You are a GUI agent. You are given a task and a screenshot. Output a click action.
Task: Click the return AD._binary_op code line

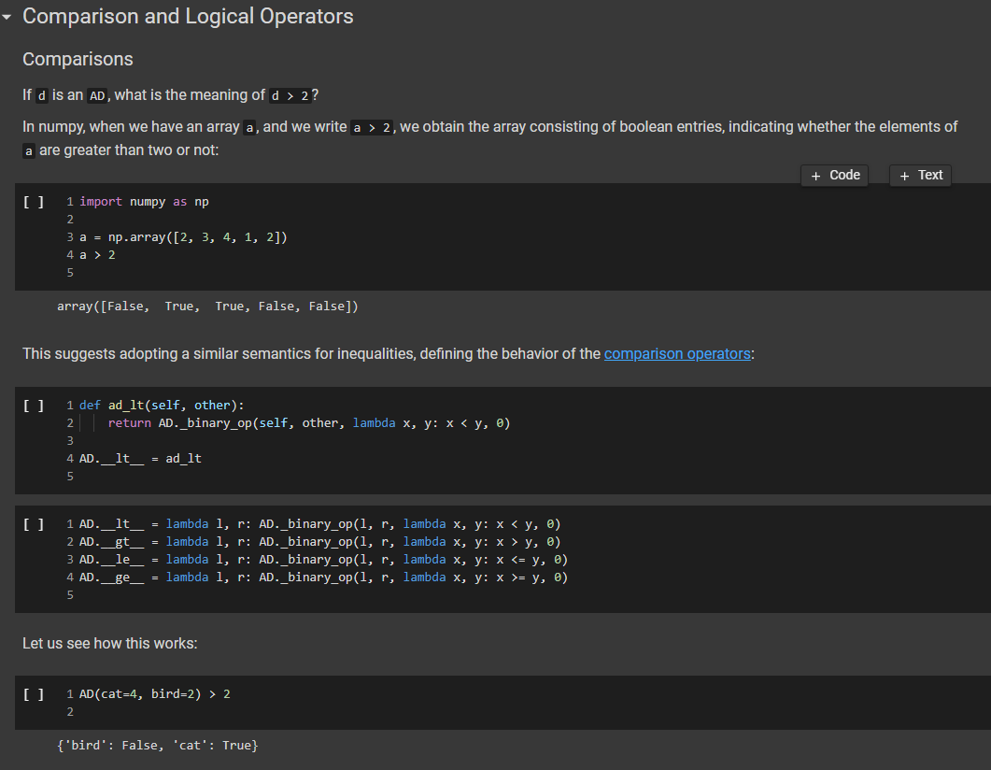308,423
